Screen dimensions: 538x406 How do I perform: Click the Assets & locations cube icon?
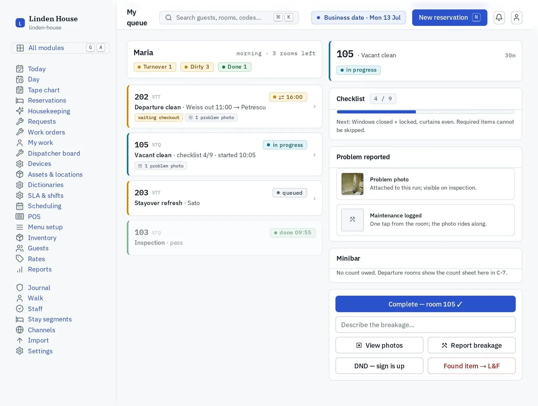tap(20, 174)
